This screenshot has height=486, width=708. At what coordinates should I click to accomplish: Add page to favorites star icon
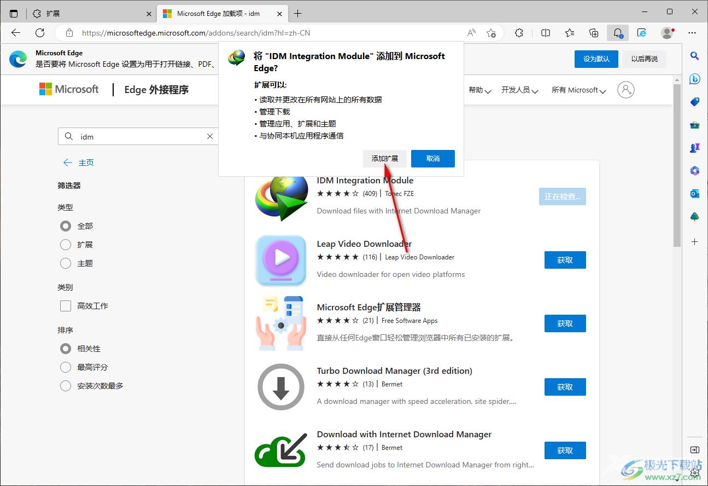[x=491, y=33]
